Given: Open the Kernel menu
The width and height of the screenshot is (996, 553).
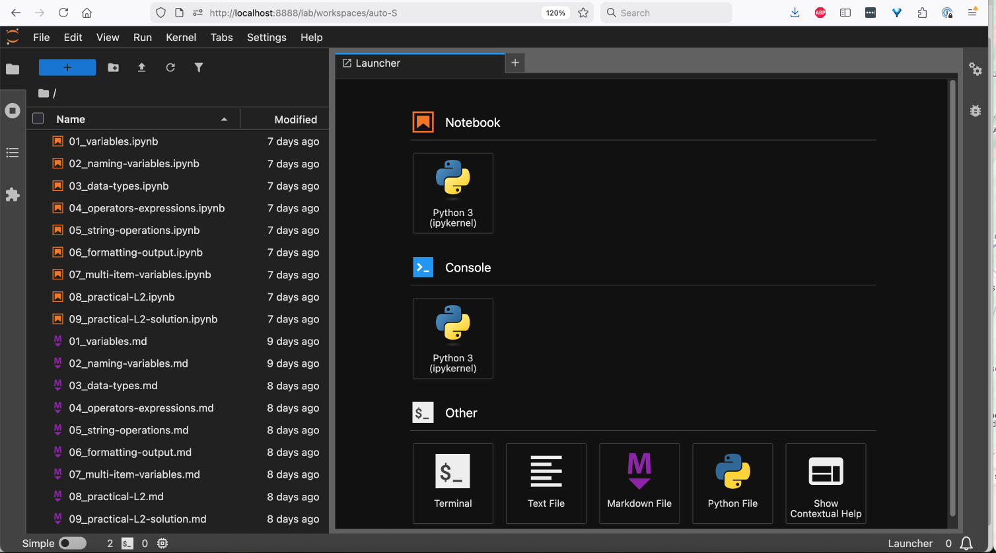Looking at the screenshot, I should (x=181, y=38).
